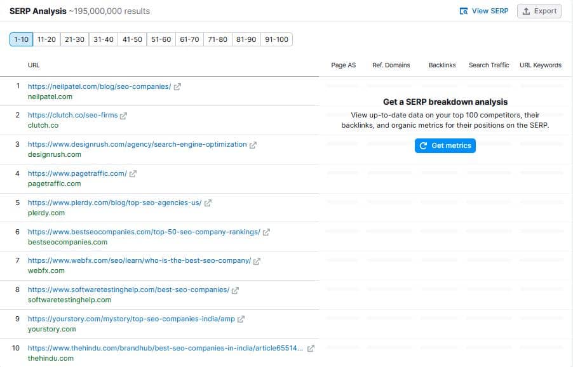Open external link icon for designrush.com URL
This screenshot has width=573, height=367.
tap(253, 145)
